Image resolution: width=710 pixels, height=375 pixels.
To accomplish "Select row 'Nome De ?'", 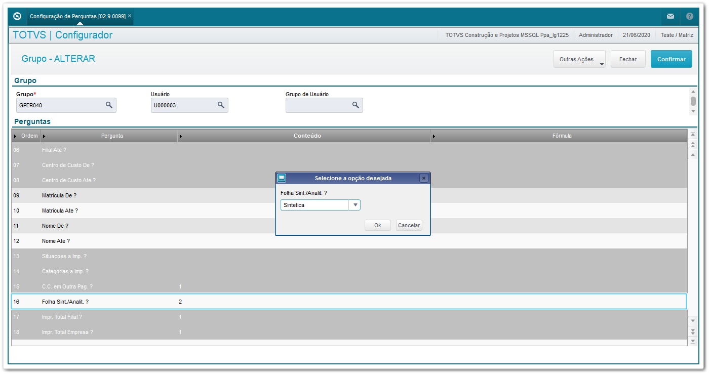I will pos(349,226).
